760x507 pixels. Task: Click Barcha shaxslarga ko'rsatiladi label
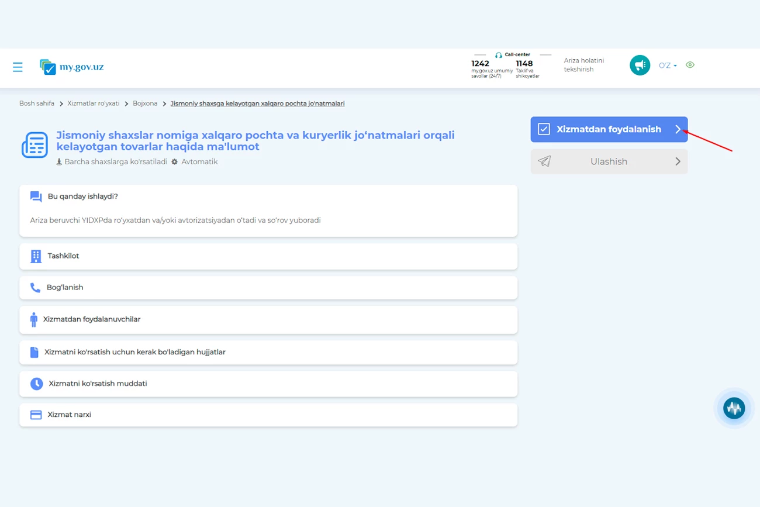(x=116, y=161)
